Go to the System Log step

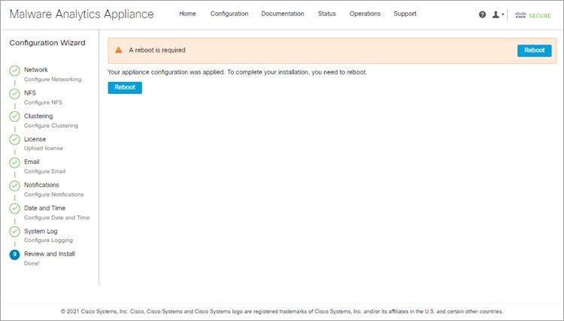41,231
